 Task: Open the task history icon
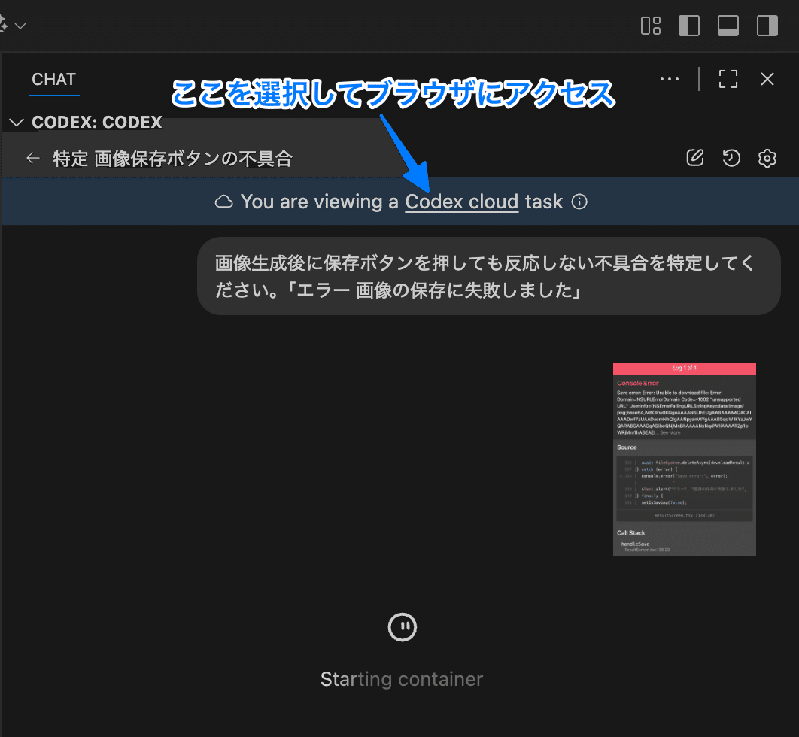coord(731,158)
